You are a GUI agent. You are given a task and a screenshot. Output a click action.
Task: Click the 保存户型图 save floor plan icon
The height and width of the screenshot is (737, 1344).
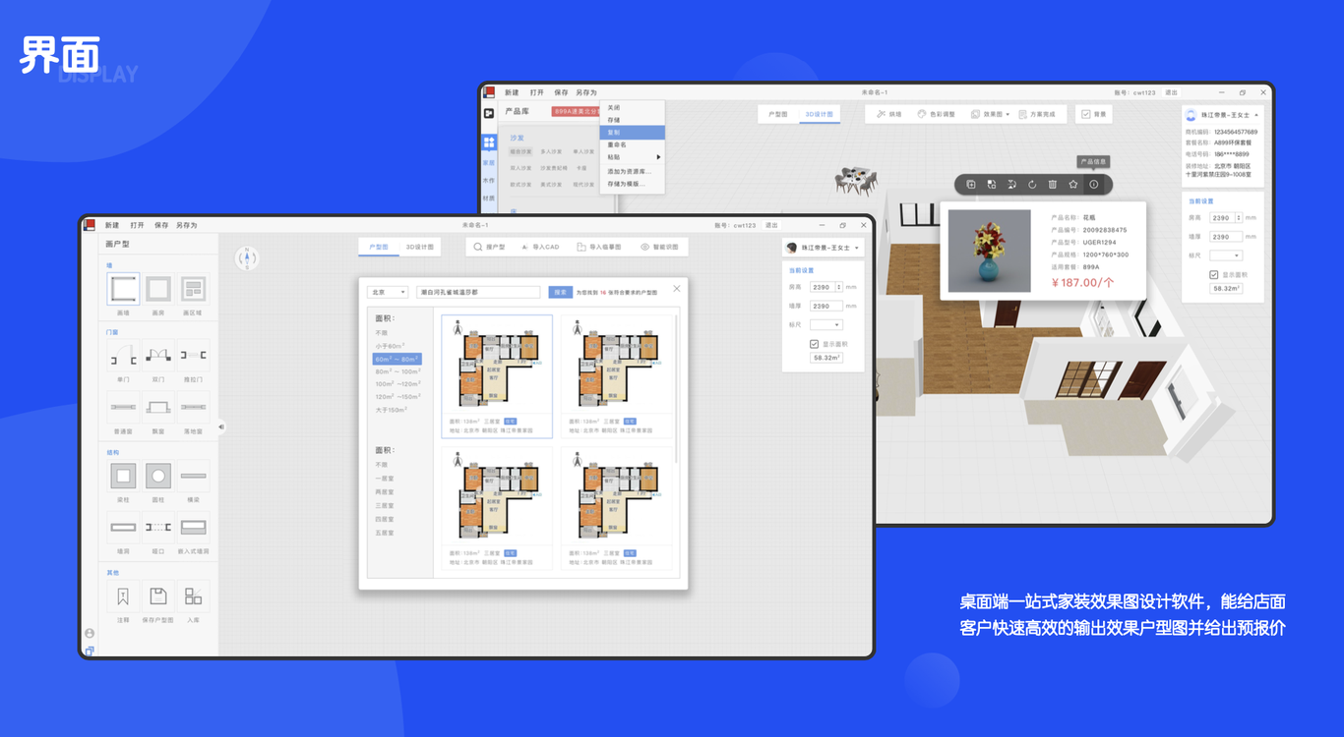tap(158, 596)
